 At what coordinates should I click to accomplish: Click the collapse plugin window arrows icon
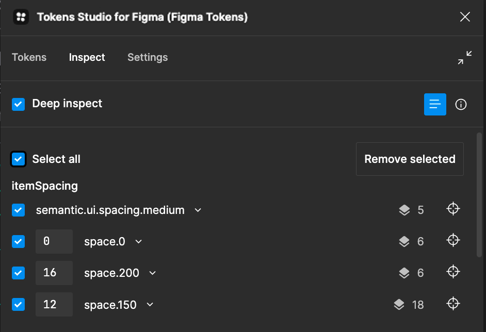[465, 58]
